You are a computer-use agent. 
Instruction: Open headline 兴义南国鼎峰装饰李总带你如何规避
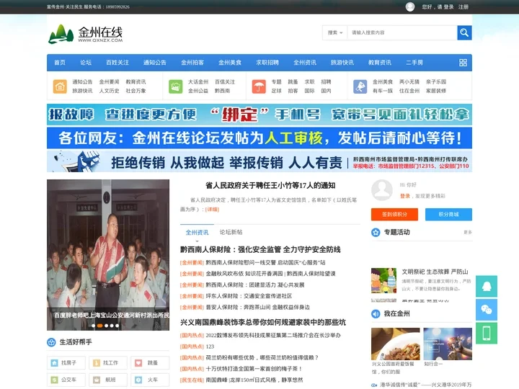263,322
